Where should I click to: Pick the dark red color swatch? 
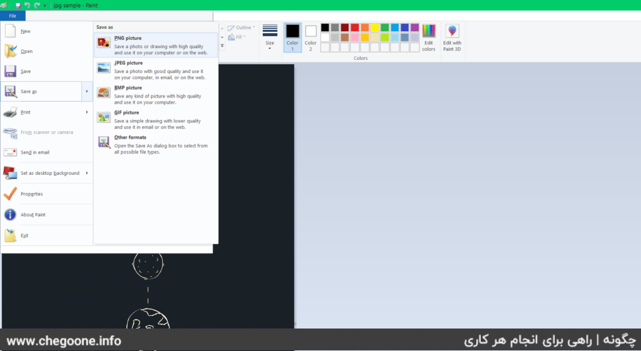345,27
